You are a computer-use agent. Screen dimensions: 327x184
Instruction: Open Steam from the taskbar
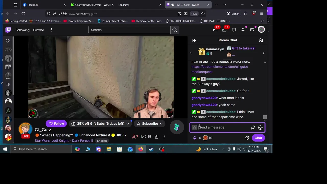coord(151,149)
